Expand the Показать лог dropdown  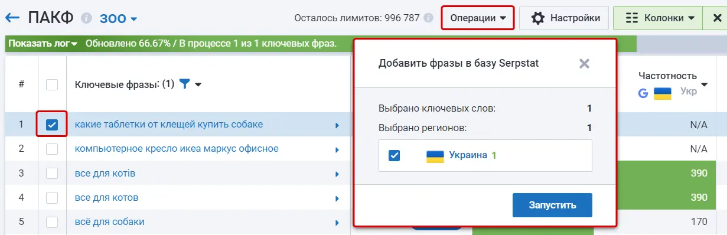43,44
